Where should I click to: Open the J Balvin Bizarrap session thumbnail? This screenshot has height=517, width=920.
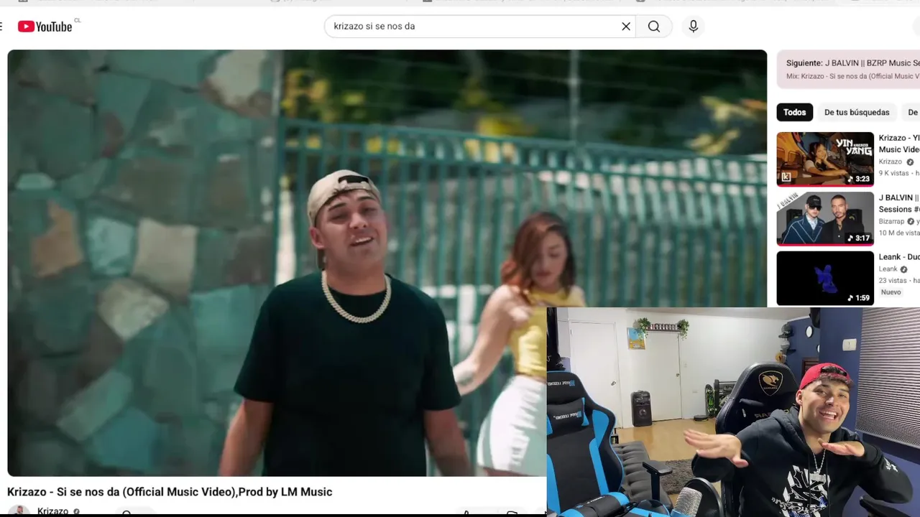point(825,218)
